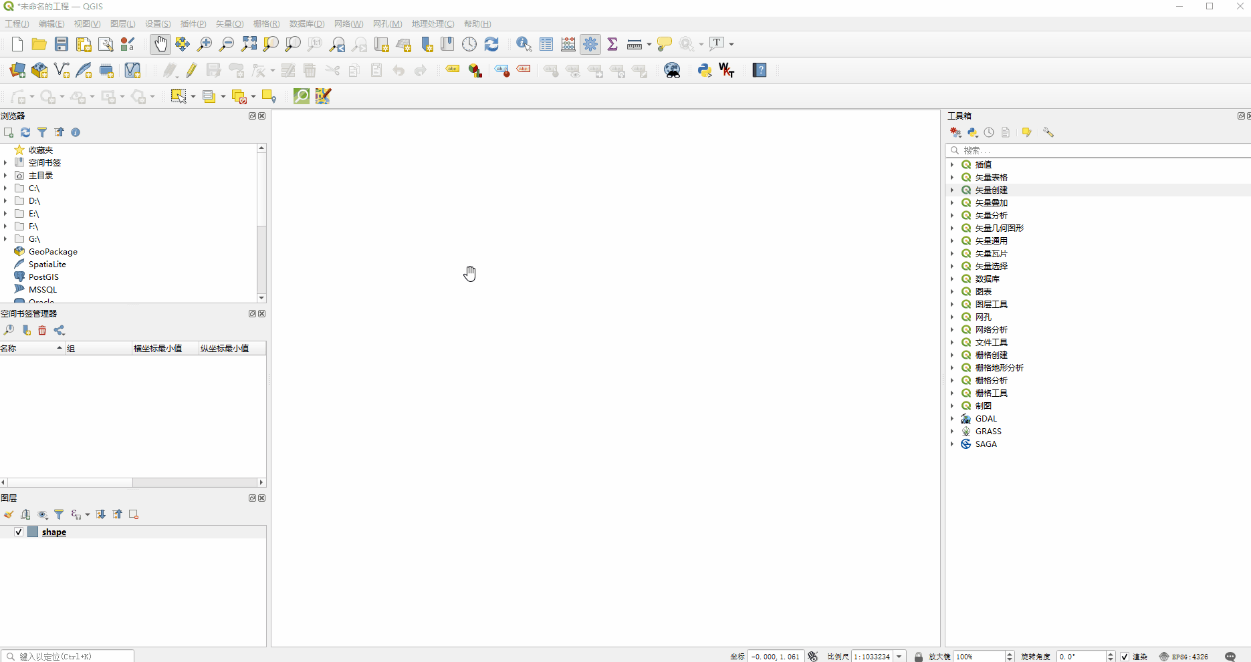Open toolbox options with the wrench icon
The image size is (1251, 662).
pos(1048,132)
